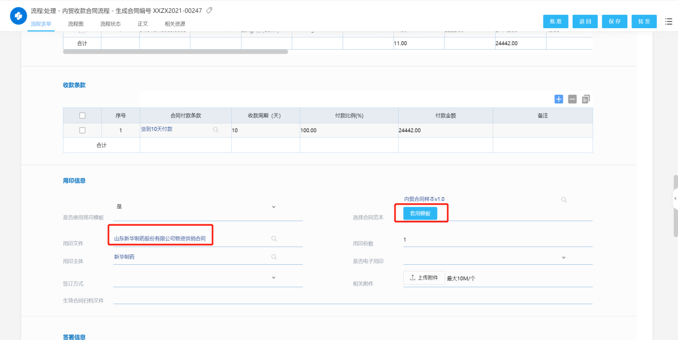This screenshot has height=340, width=678.
Task: Click the 收款条款 section heading
Action: point(74,85)
